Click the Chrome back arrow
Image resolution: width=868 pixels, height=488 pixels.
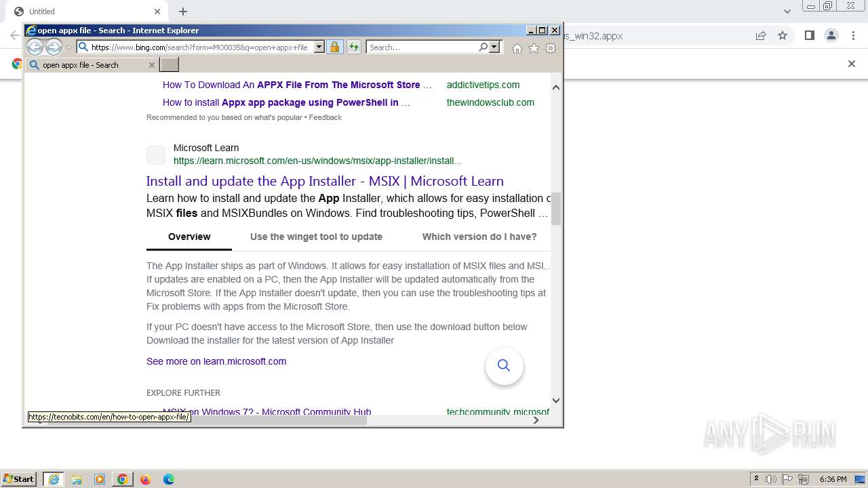(x=14, y=35)
